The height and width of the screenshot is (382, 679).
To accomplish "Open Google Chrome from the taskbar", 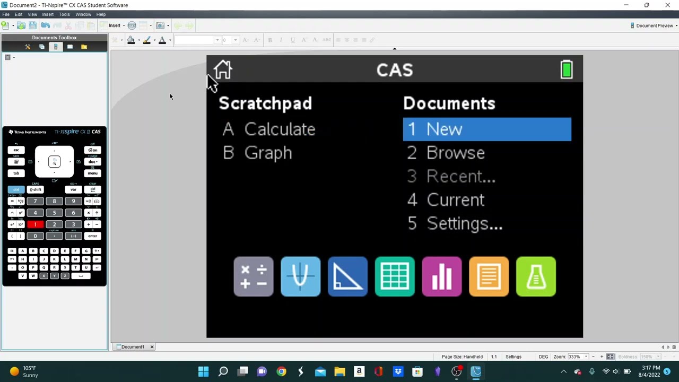I will click(281, 371).
